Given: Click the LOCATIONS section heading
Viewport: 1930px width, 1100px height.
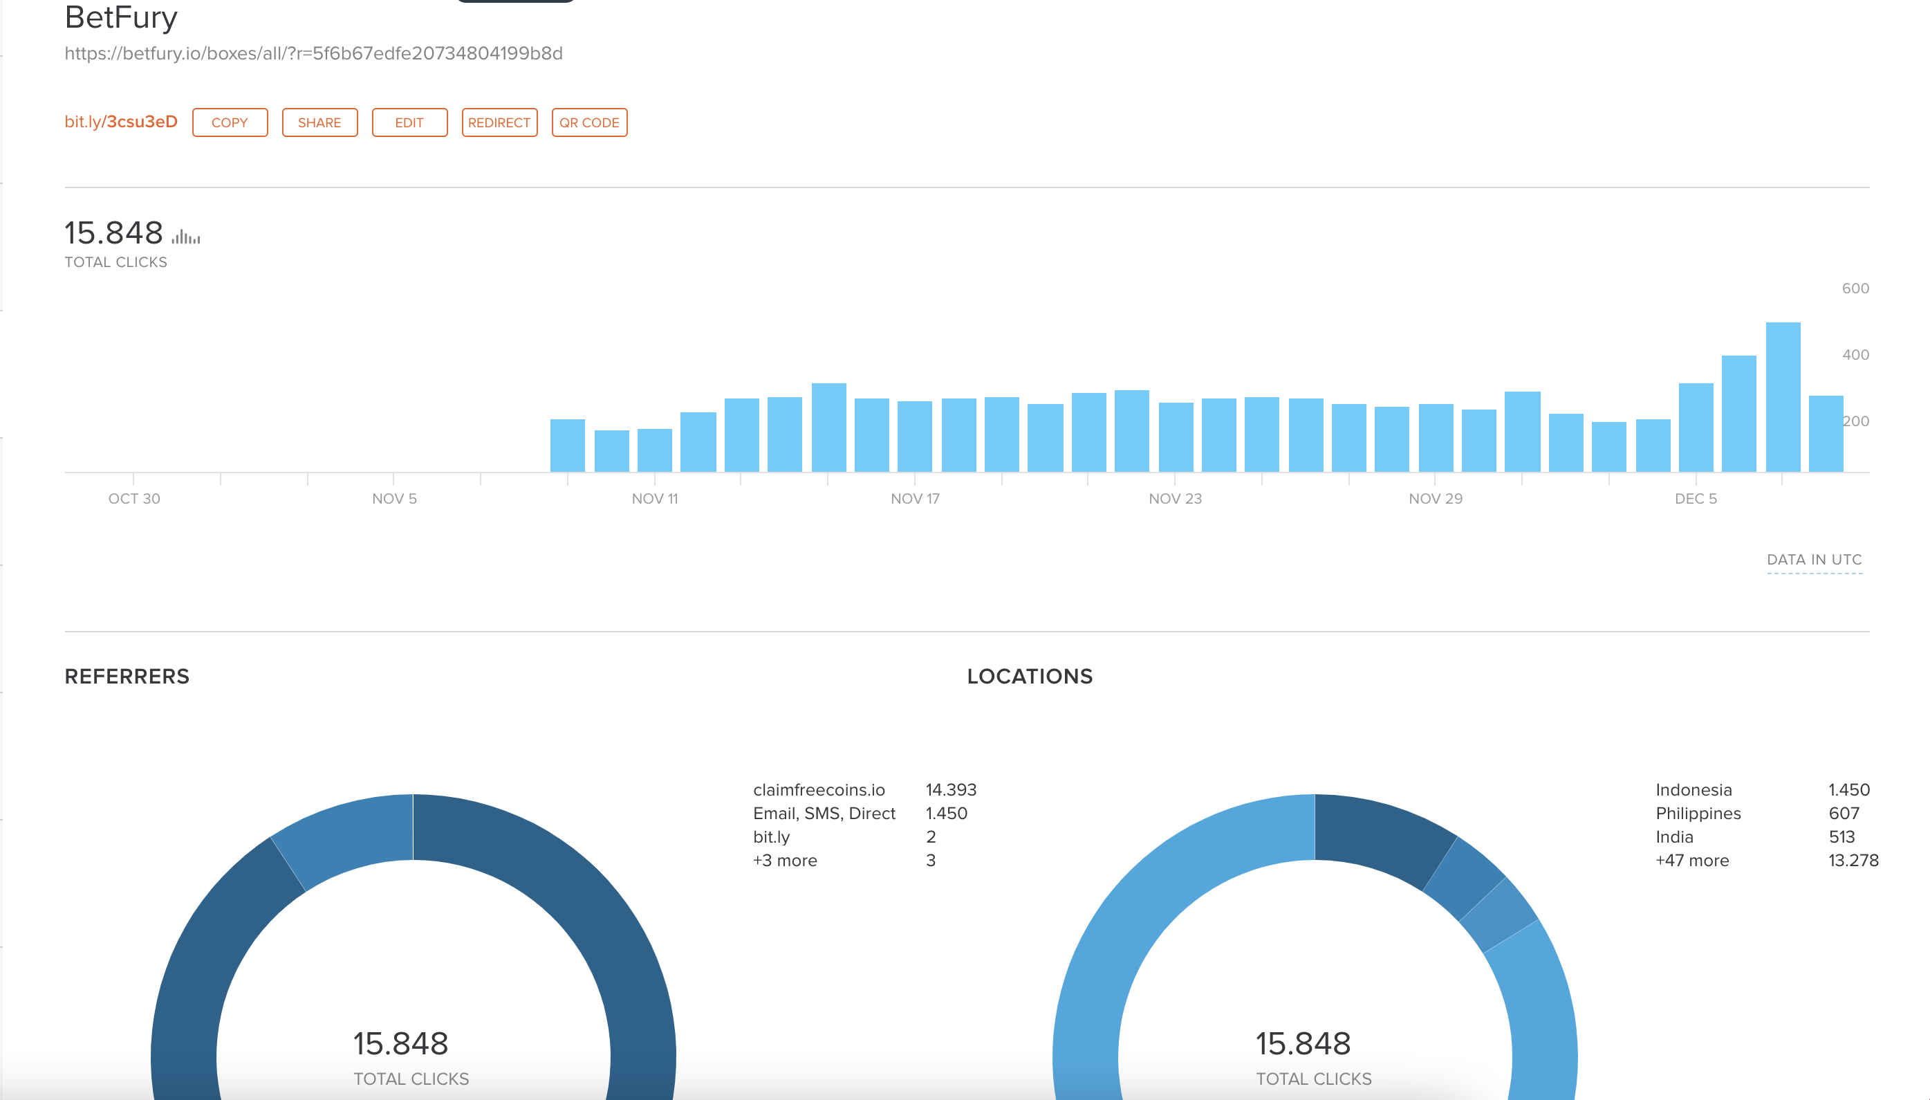Looking at the screenshot, I should pos(1029,676).
